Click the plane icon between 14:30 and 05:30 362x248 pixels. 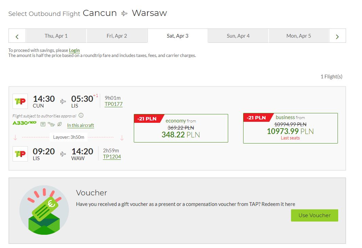[x=63, y=101]
